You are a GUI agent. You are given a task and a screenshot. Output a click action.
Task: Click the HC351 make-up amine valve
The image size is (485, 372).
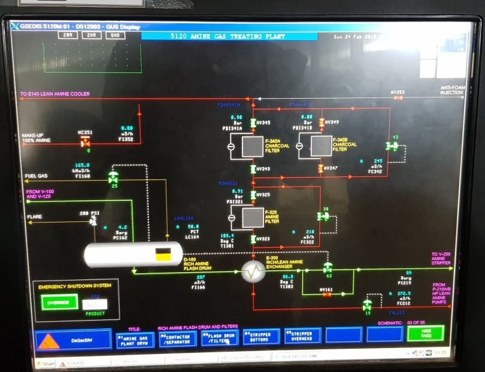(85, 142)
